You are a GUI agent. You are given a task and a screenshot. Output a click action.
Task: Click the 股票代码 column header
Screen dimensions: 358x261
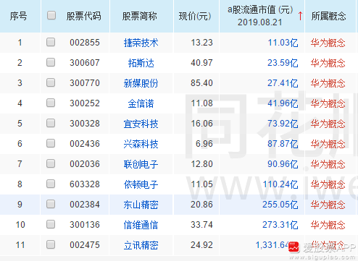83,16
